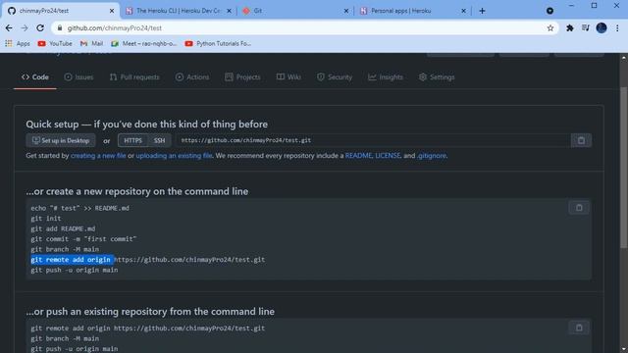
Task: Close the Git tab
Action: click(346, 11)
